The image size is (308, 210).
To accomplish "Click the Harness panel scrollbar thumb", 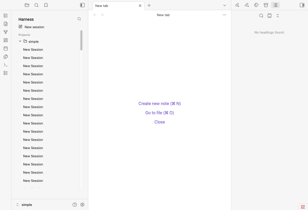I will (x=81, y=40).
